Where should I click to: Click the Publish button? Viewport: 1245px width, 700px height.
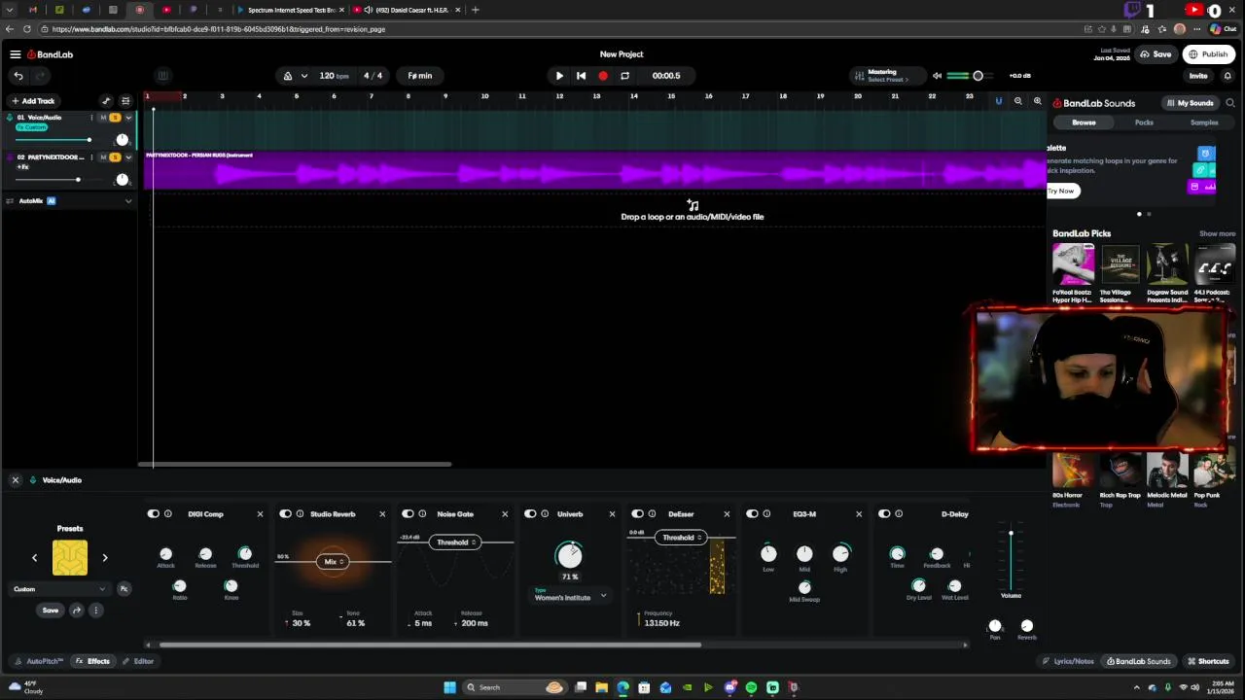(1209, 54)
